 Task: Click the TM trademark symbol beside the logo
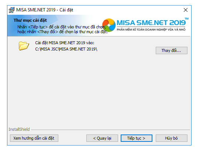point(187,18)
